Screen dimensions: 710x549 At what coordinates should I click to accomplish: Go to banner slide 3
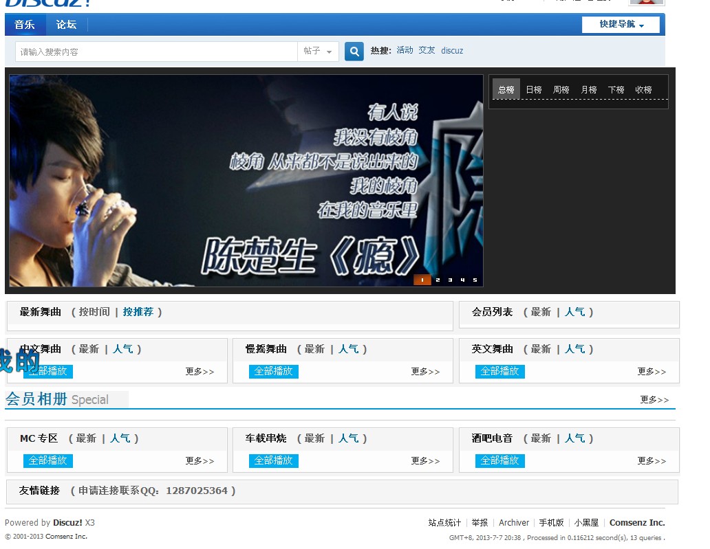450,280
